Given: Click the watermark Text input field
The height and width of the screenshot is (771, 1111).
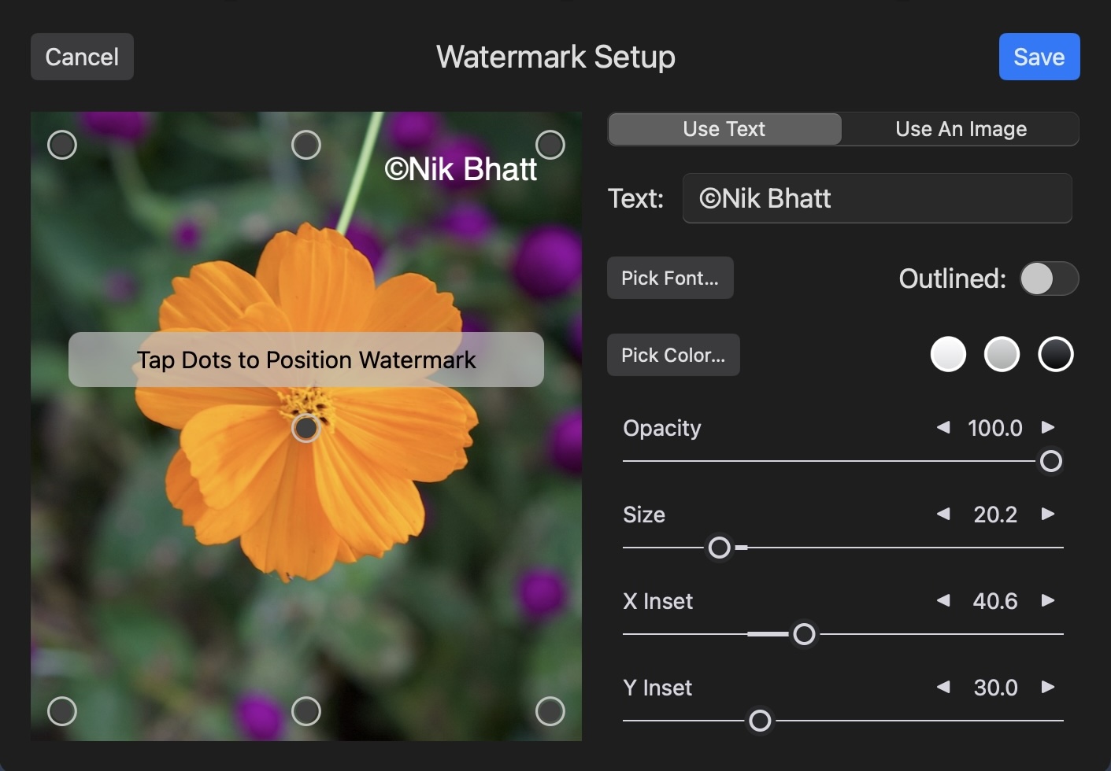Looking at the screenshot, I should click(x=877, y=198).
